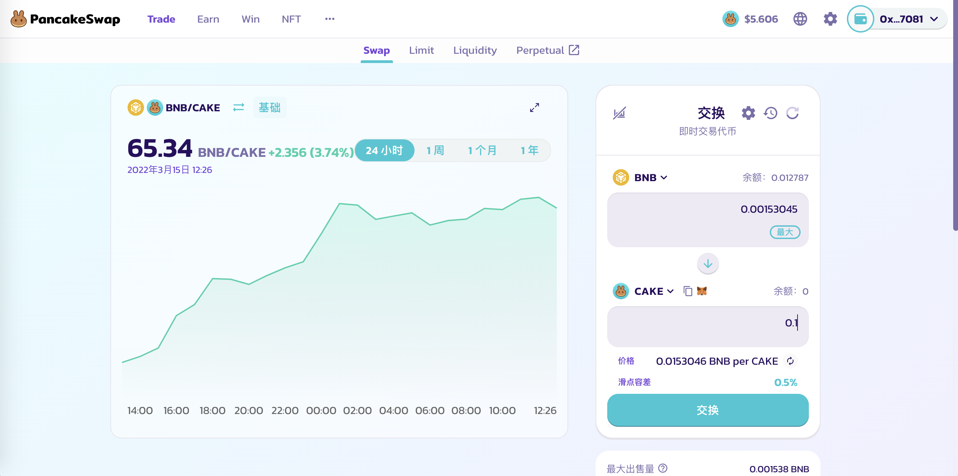Image resolution: width=958 pixels, height=476 pixels.
Task: Open the language globe selector
Action: [x=800, y=19]
